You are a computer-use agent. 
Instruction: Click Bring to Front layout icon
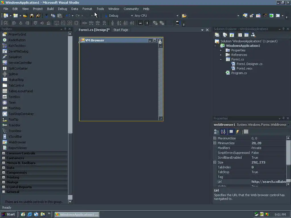(x=155, y=23)
